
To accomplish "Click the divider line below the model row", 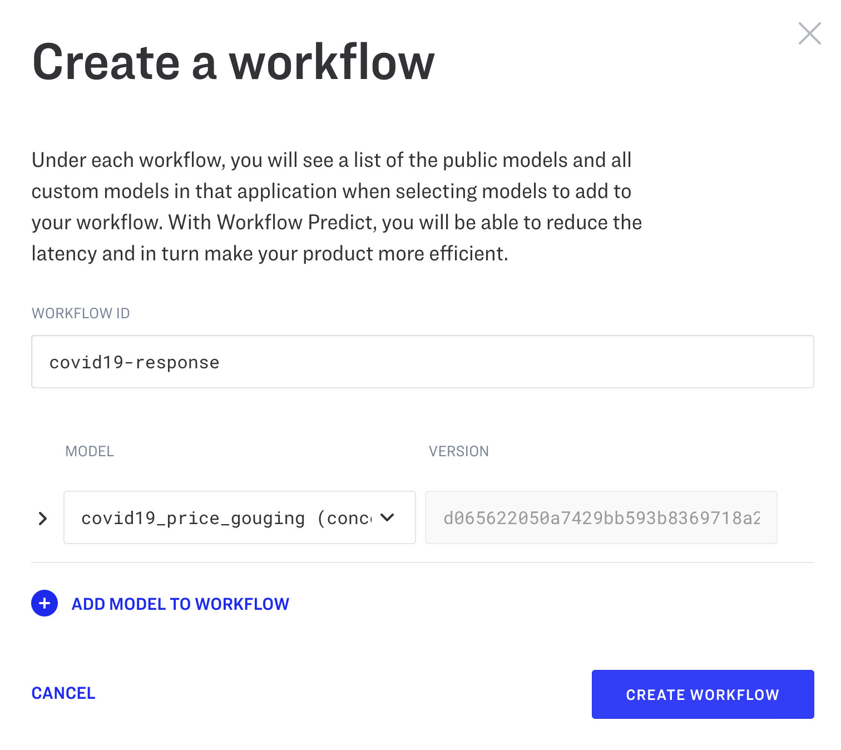I will point(422,562).
